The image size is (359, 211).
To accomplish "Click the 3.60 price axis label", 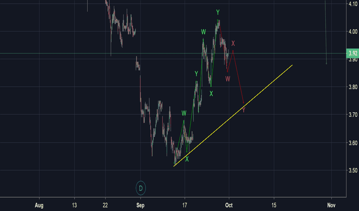I will (x=353, y=143).
